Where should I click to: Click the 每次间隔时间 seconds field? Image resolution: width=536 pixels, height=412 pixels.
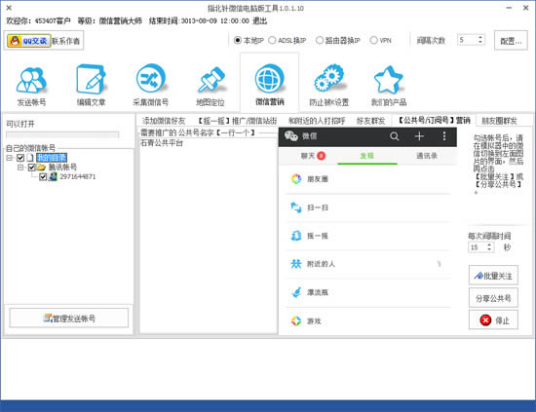click(x=477, y=247)
